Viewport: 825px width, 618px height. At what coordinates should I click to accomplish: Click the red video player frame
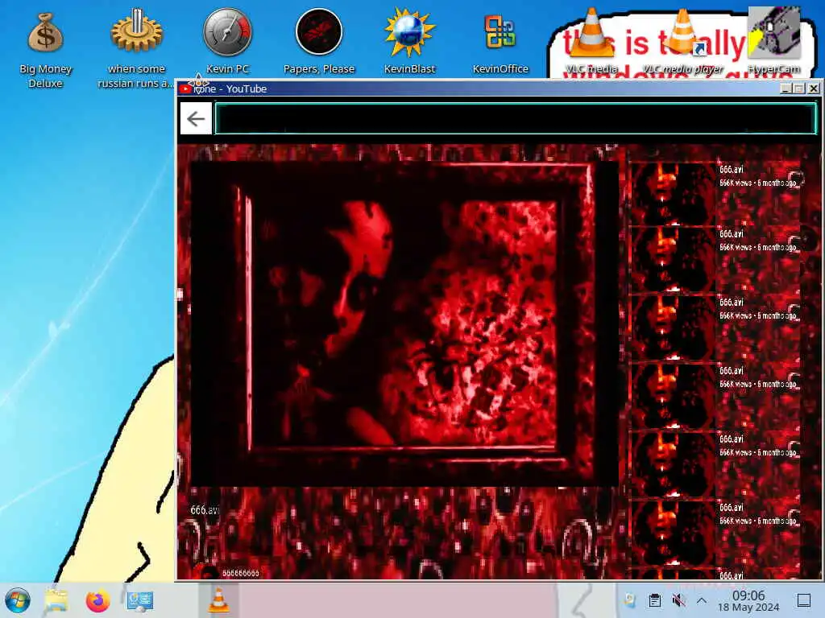pos(404,323)
